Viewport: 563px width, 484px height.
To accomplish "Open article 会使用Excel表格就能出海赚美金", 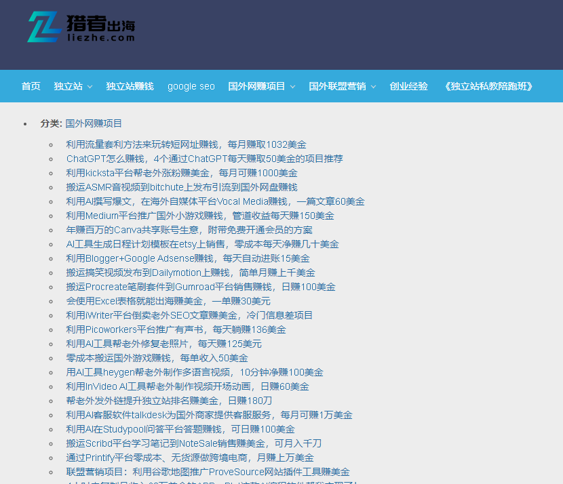I will pyautogui.click(x=168, y=301).
